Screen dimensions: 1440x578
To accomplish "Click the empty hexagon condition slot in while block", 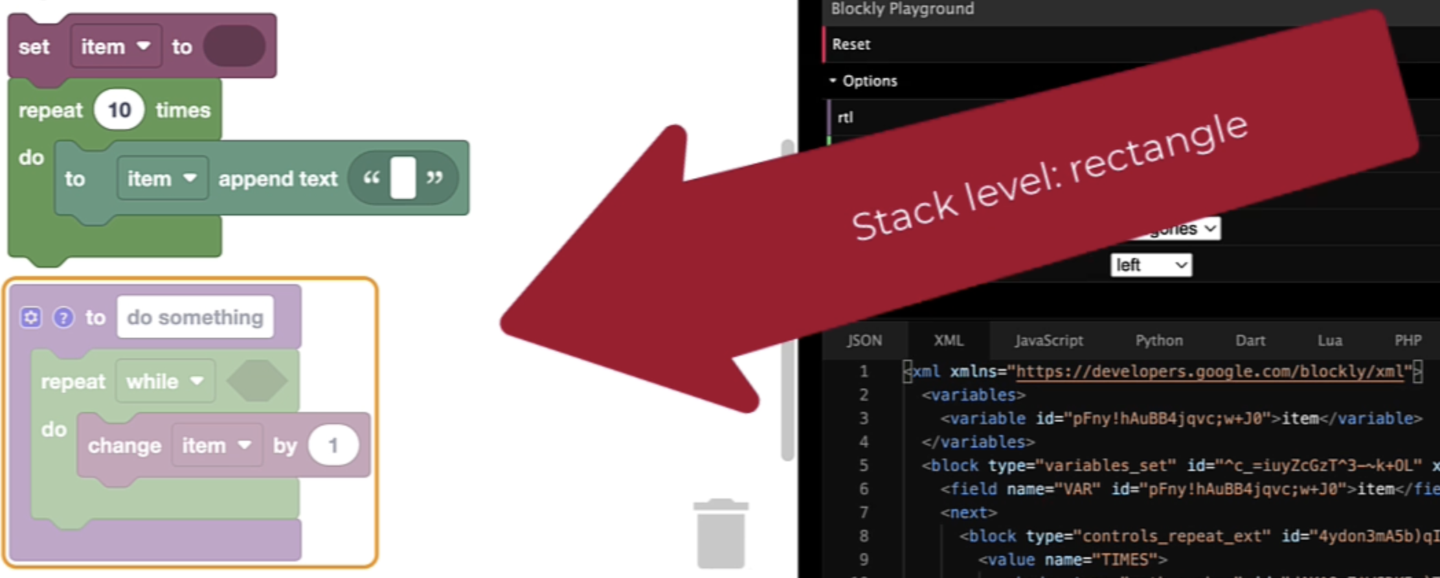I will point(257,381).
